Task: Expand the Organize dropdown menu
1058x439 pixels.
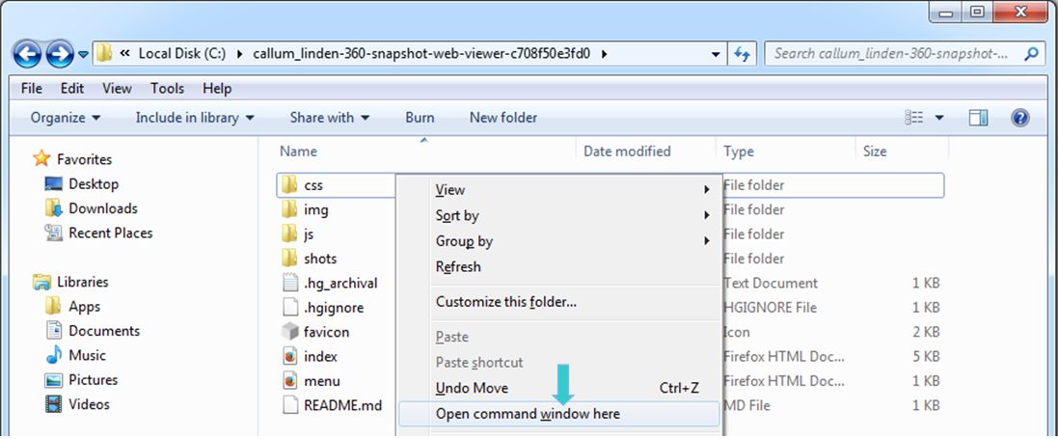Action: click(65, 118)
